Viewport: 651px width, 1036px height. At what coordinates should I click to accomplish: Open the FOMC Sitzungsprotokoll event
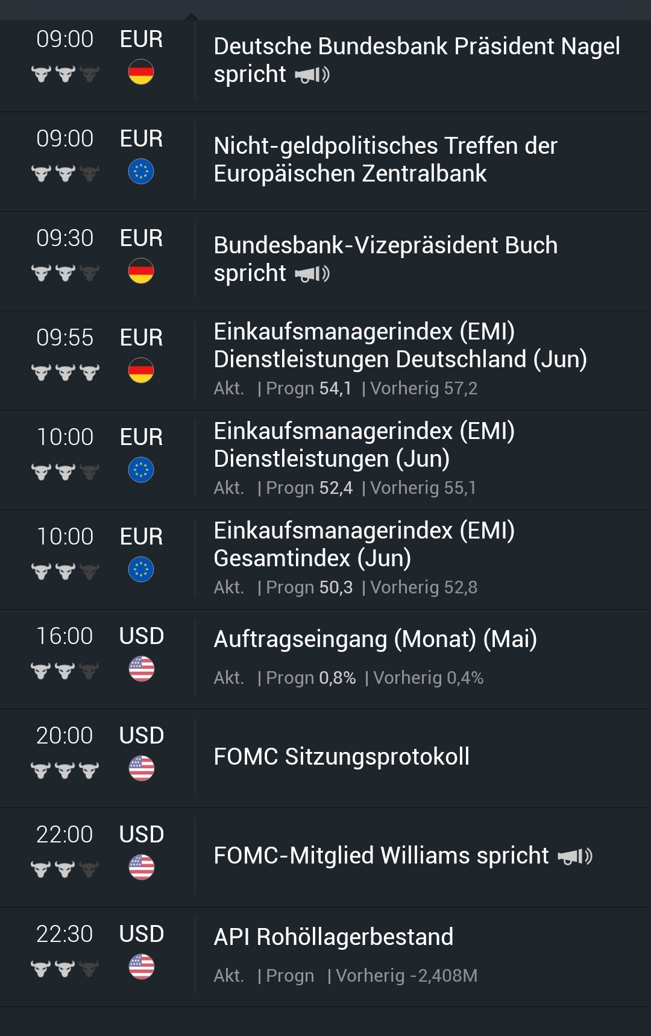point(341,757)
